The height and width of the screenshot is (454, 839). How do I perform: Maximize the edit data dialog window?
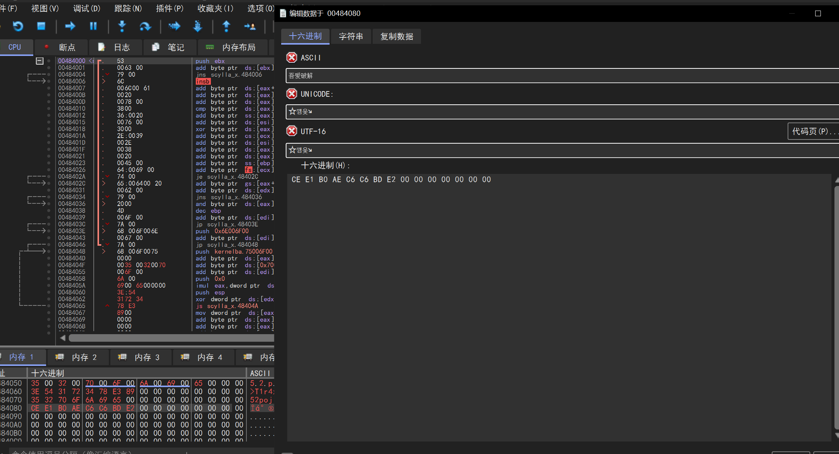click(x=818, y=14)
